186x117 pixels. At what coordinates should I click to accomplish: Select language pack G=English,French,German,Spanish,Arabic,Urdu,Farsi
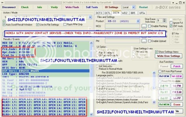tap(122, 102)
